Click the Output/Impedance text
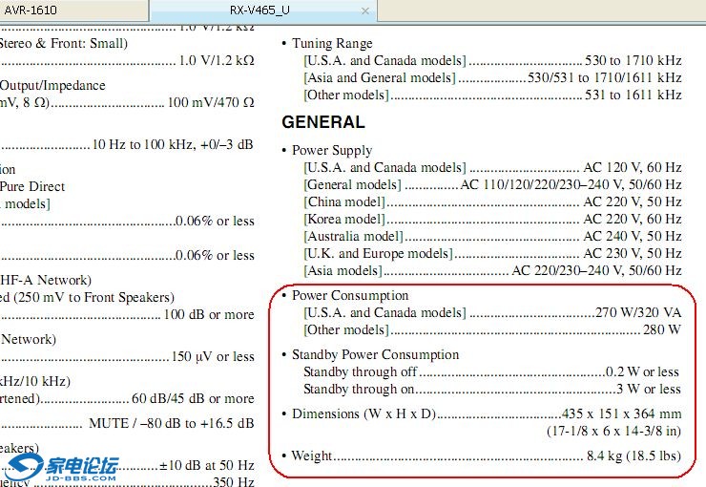706x487 pixels. (52, 86)
